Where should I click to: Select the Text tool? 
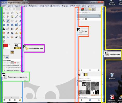[4, 29]
